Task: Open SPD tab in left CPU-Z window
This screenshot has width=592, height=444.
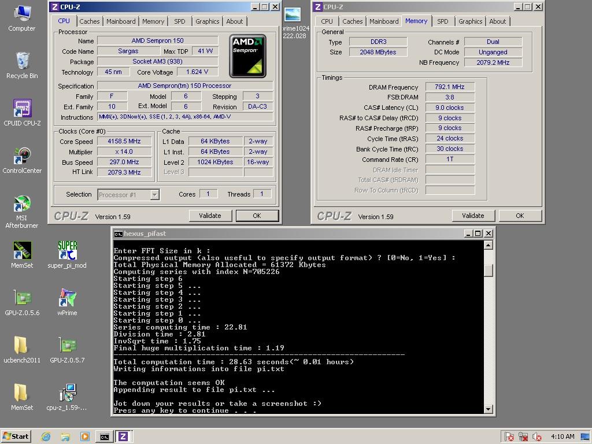Action: tap(180, 21)
